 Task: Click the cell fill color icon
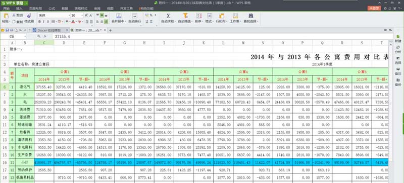pos(67,22)
